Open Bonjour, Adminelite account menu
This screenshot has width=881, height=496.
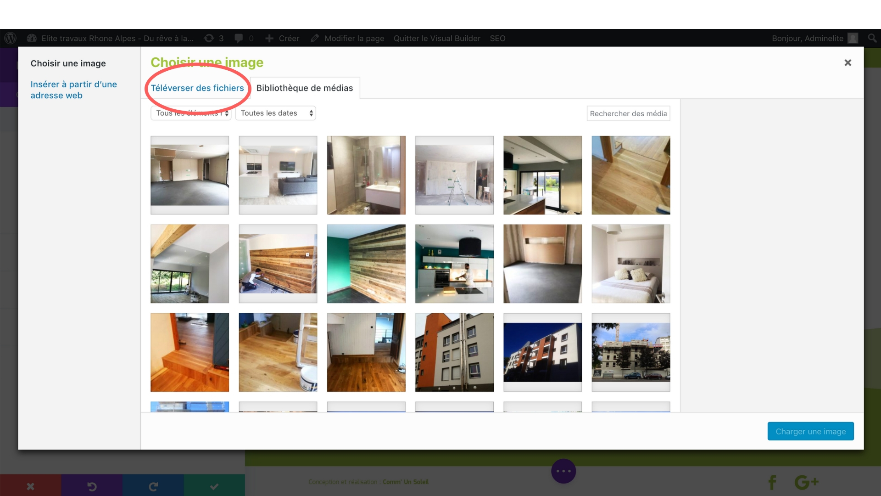[x=815, y=38]
